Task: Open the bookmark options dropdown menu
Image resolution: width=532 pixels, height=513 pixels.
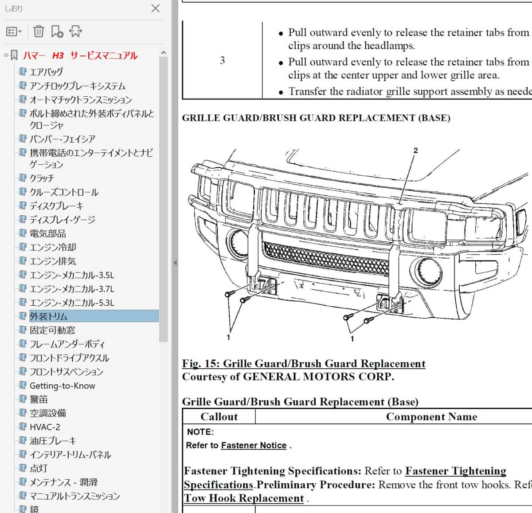Action: [14, 32]
